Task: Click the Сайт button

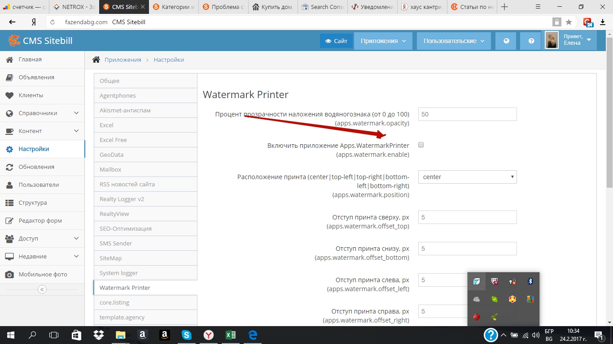Action: point(336,41)
